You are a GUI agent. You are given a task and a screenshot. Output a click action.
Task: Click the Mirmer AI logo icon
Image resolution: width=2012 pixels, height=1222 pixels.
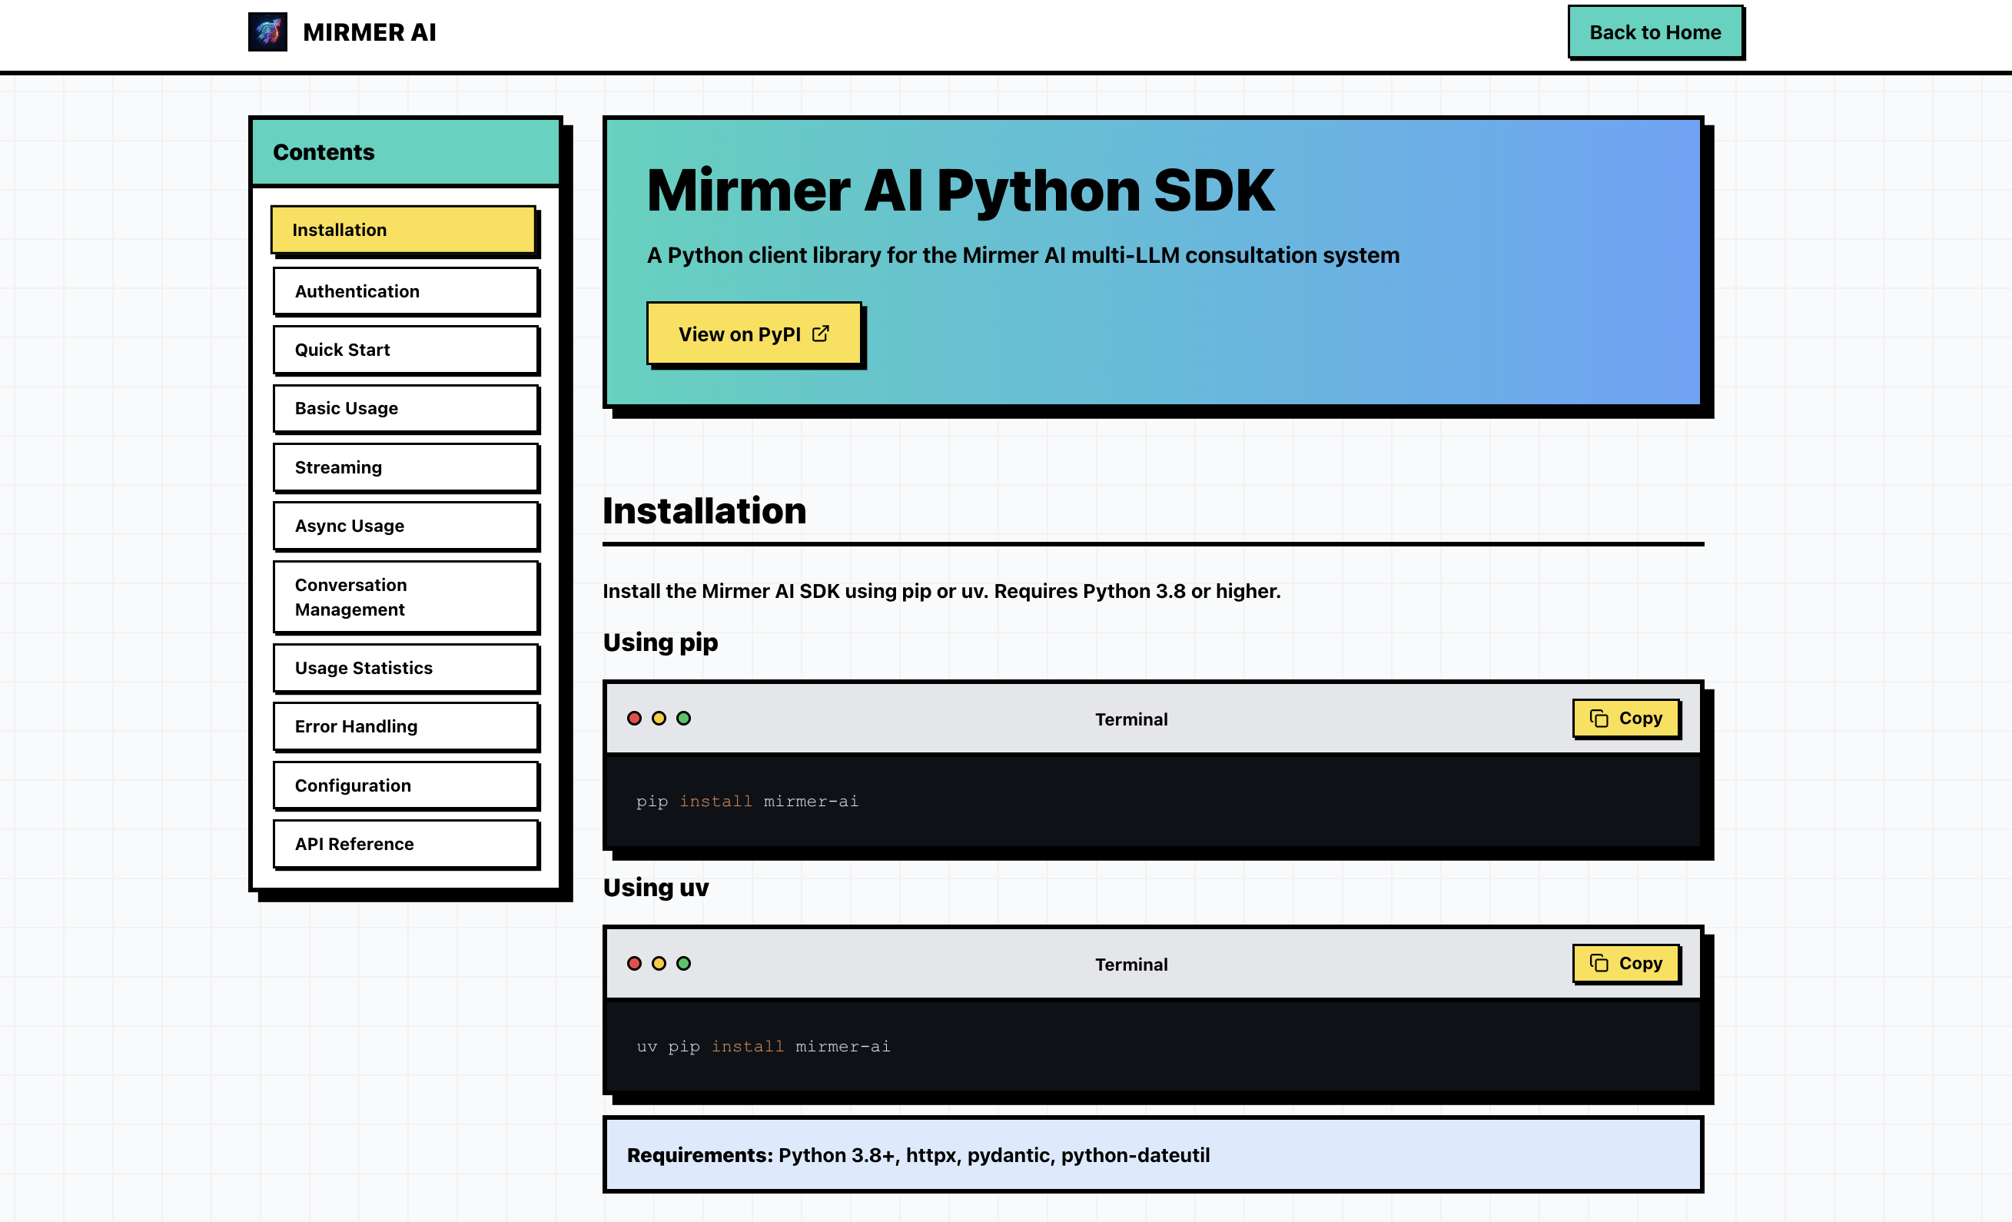coord(267,32)
